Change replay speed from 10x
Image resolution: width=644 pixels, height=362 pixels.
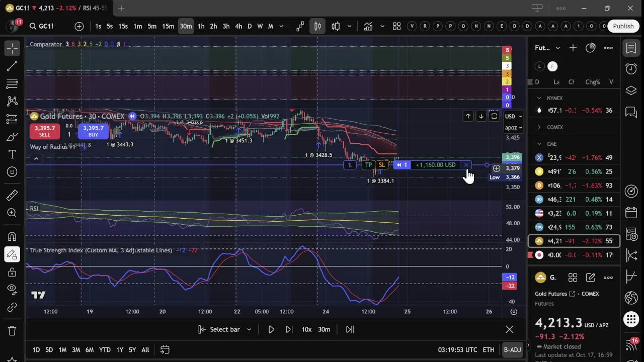(x=306, y=329)
